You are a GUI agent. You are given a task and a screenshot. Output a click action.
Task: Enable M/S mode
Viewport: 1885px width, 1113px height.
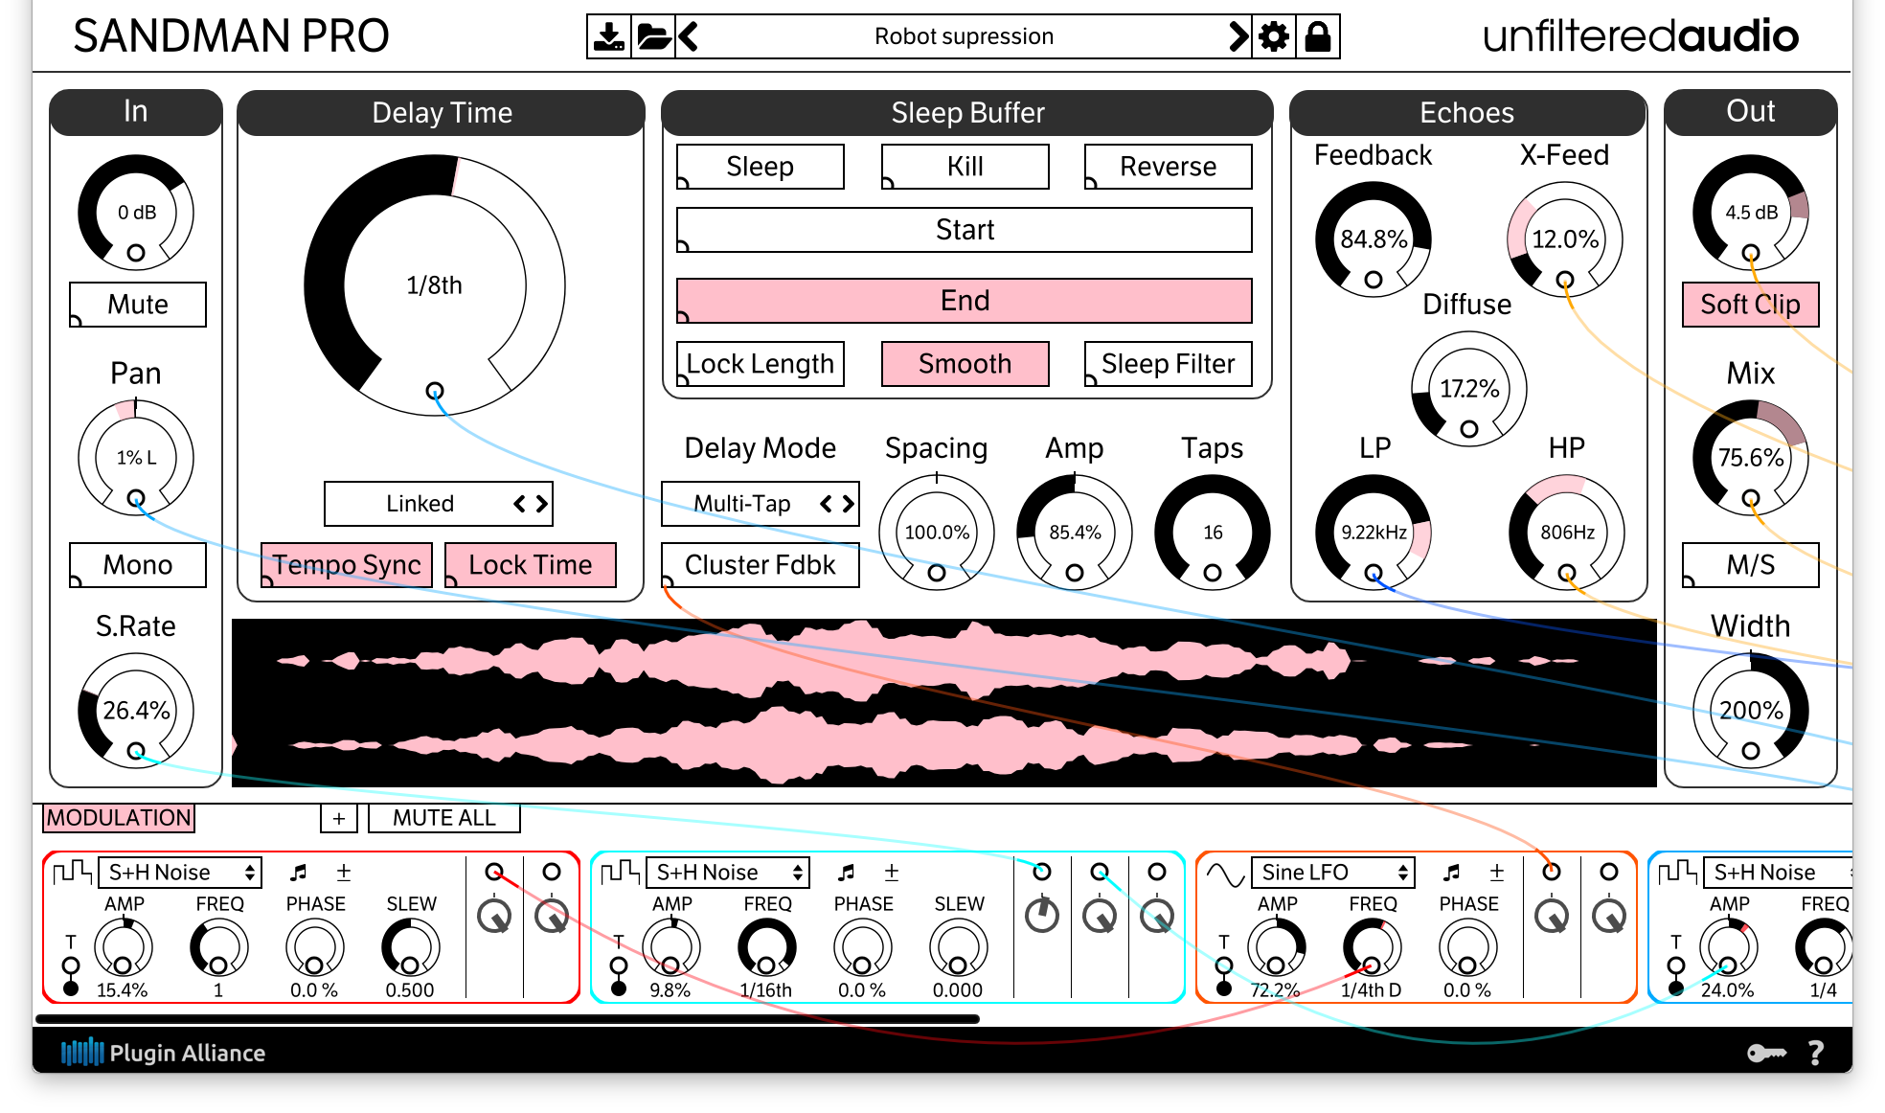pyautogui.click(x=1751, y=565)
